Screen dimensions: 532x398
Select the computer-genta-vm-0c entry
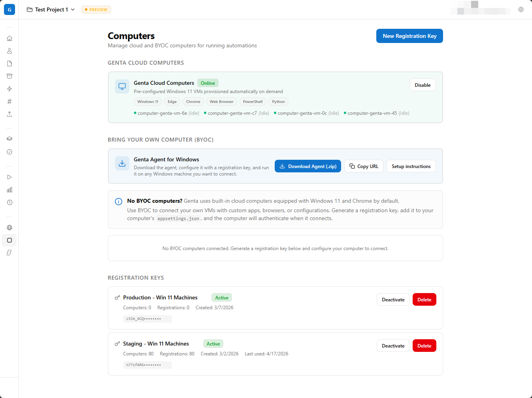(306, 113)
